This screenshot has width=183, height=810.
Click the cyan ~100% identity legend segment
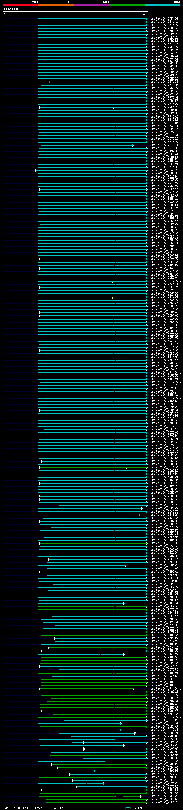click(162, 5)
